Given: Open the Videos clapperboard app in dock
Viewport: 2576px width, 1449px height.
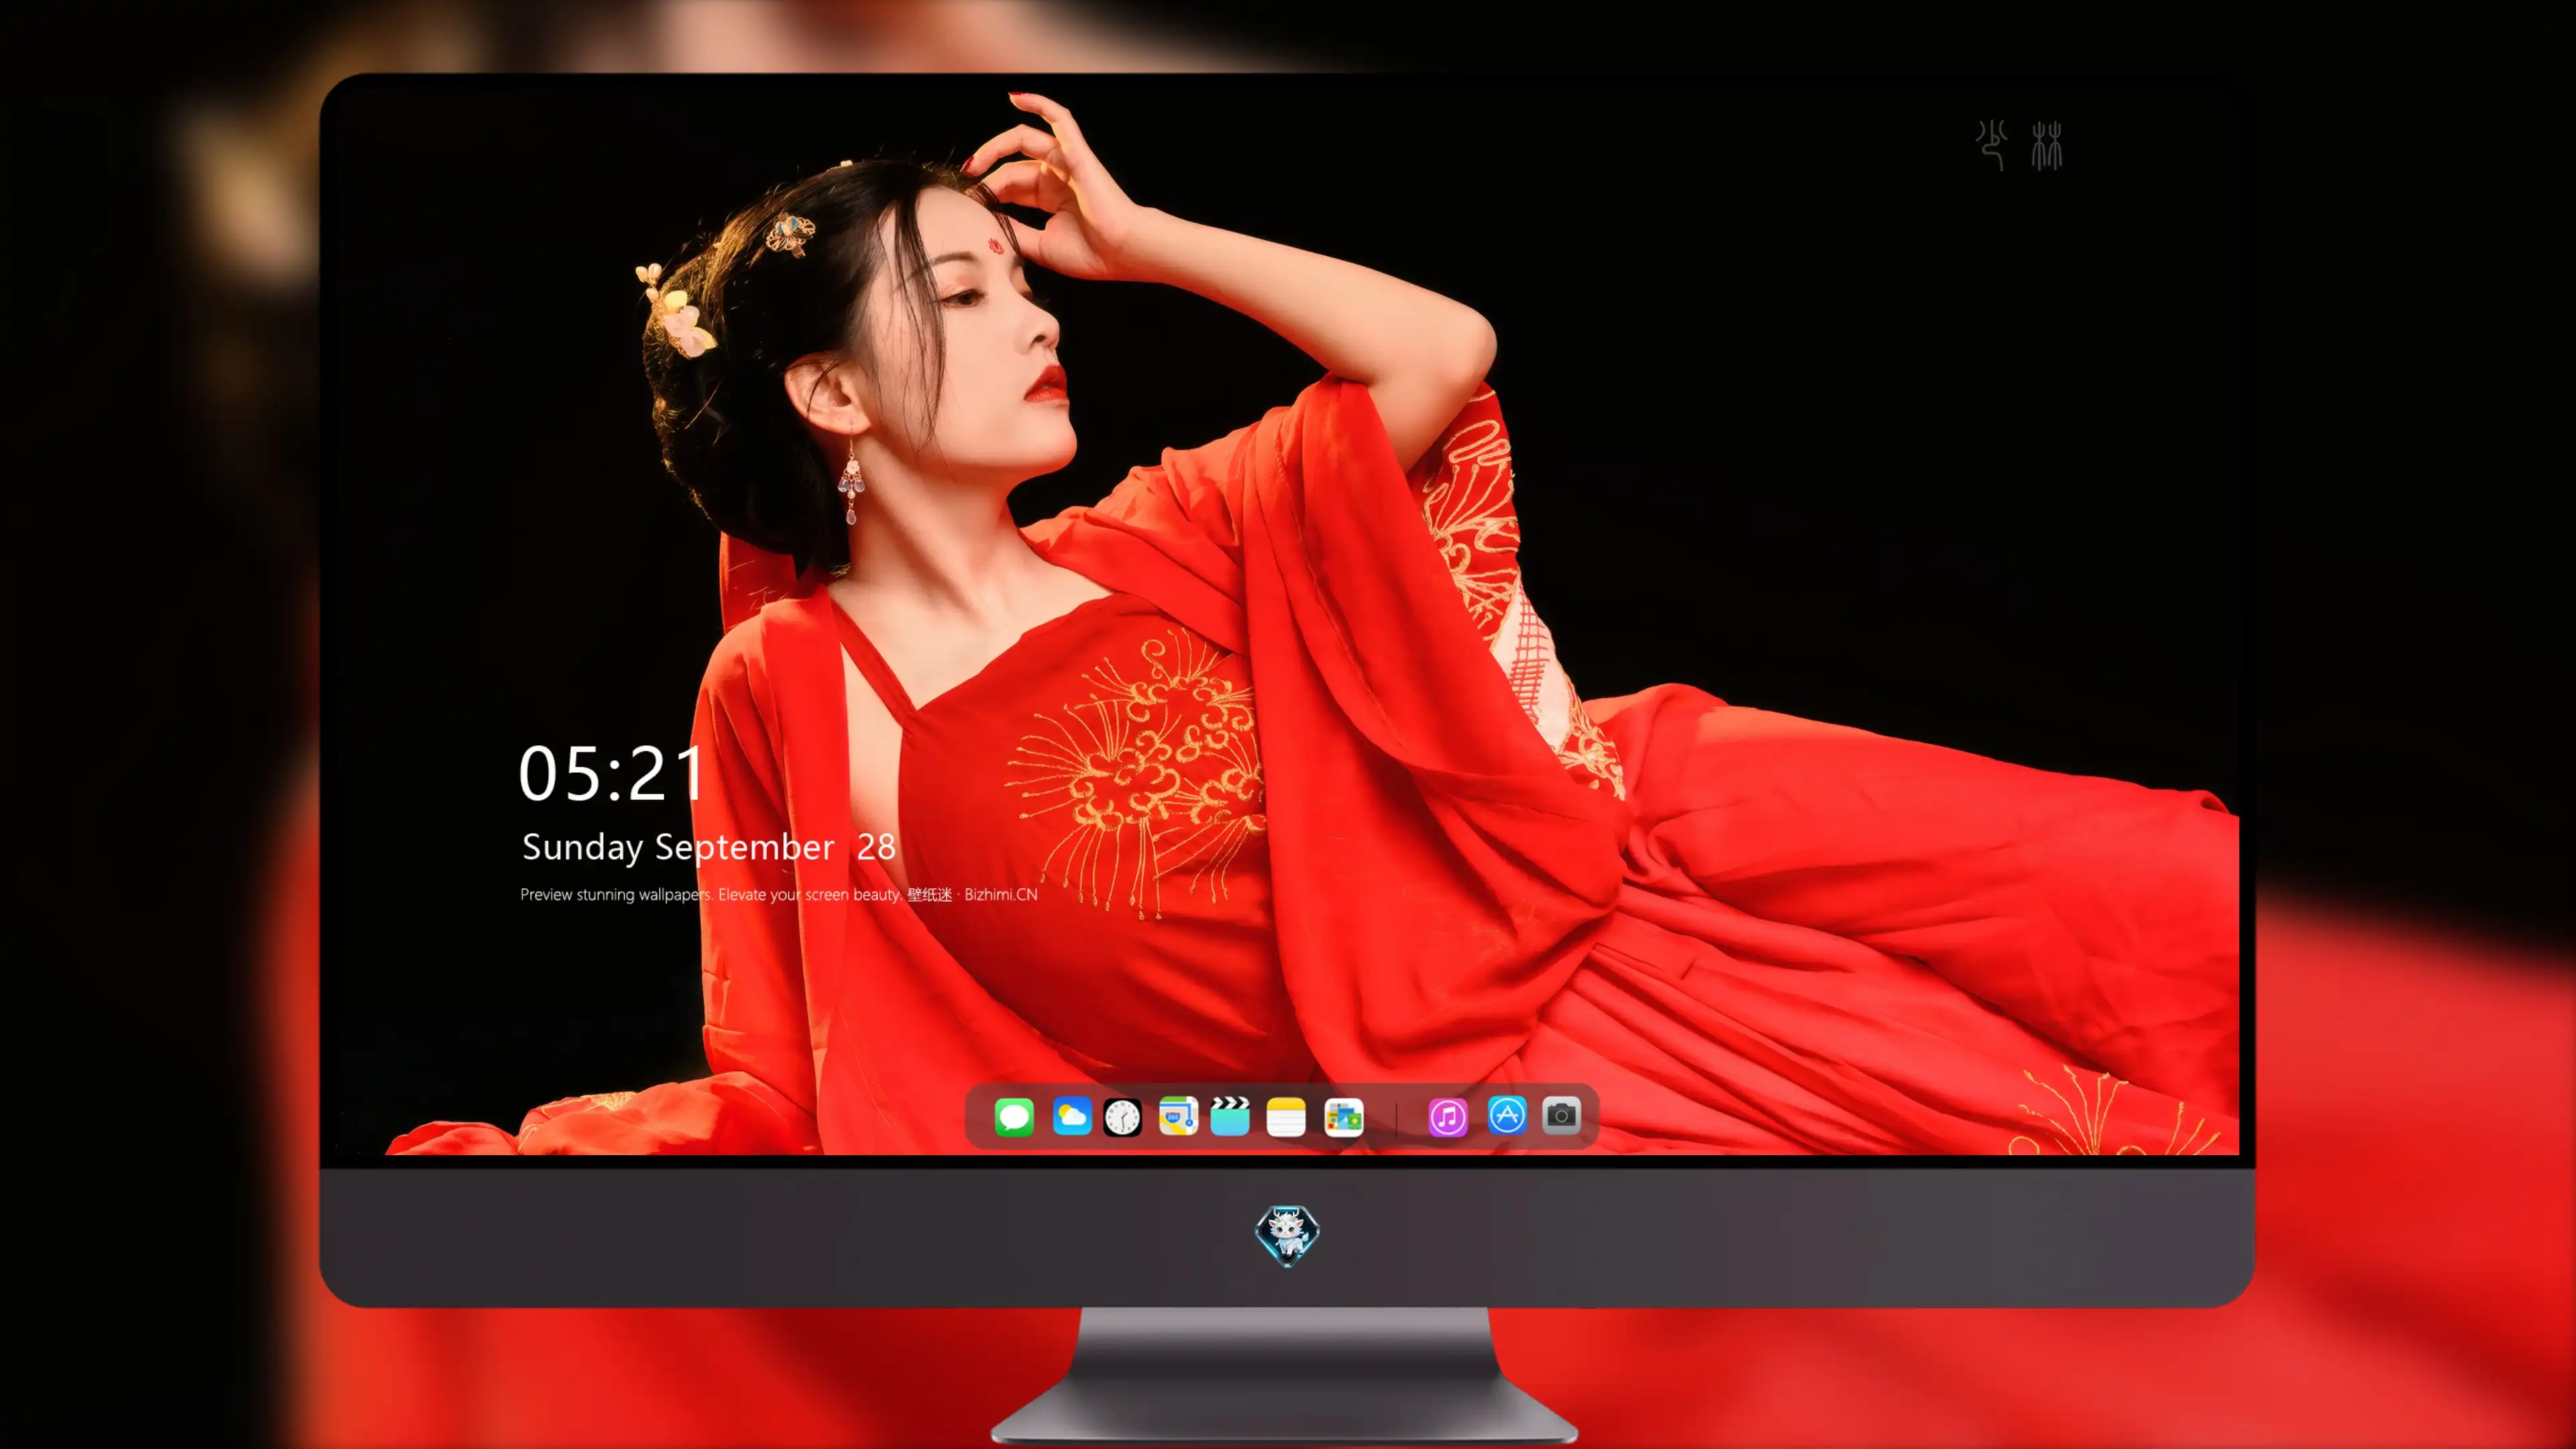Looking at the screenshot, I should pyautogui.click(x=1230, y=1116).
